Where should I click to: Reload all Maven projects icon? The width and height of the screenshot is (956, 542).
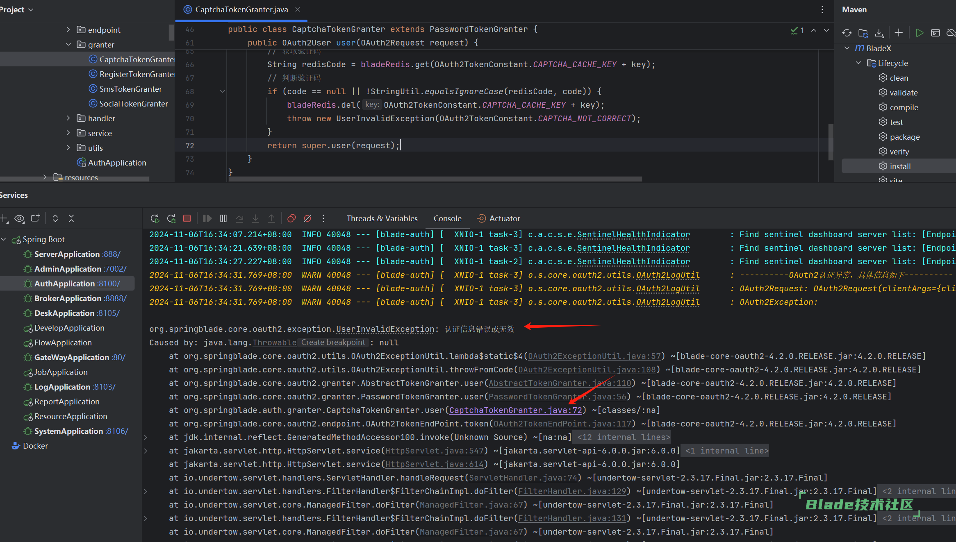click(847, 33)
